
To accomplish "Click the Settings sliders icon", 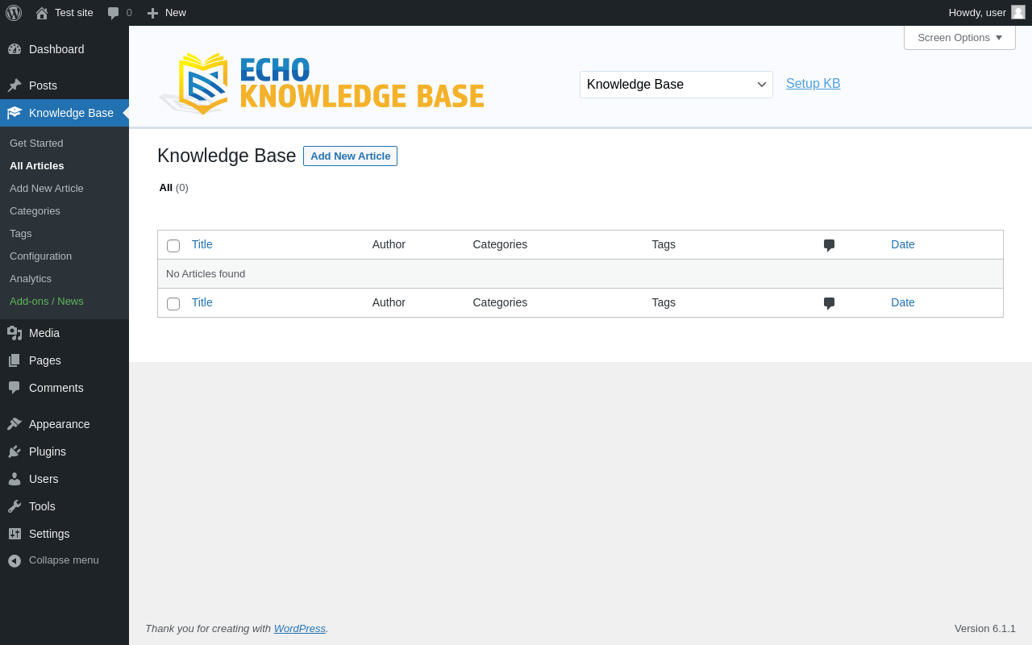I will [x=15, y=534].
